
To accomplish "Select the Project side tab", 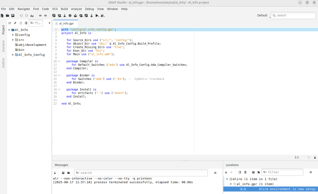I will point(3,30).
